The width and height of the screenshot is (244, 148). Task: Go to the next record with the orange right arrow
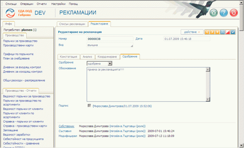tap(212, 32)
